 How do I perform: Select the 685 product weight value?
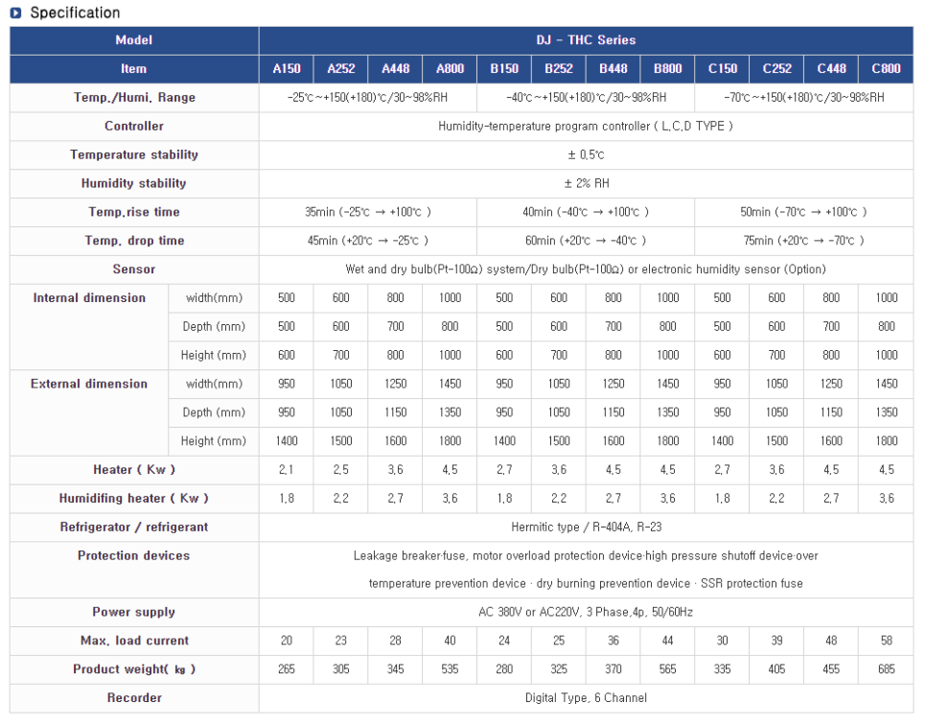(886, 669)
